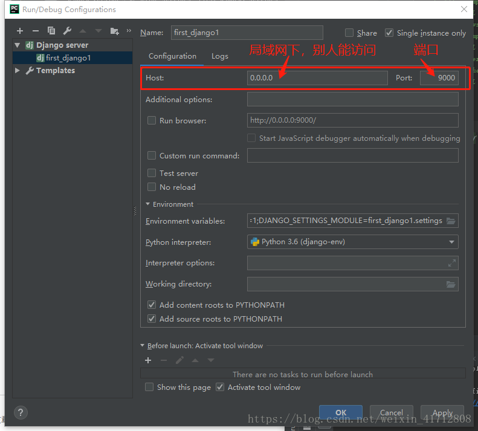Toggle Start JavaScript debugger automatically checkbox
The width and height of the screenshot is (478, 431).
pos(251,138)
